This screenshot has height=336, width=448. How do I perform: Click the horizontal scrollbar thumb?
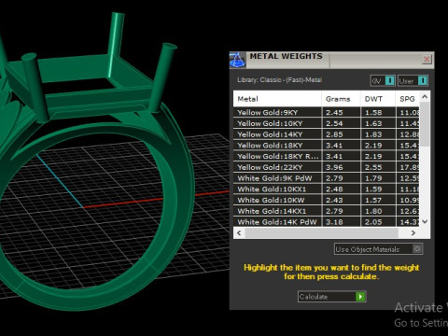pos(321,232)
